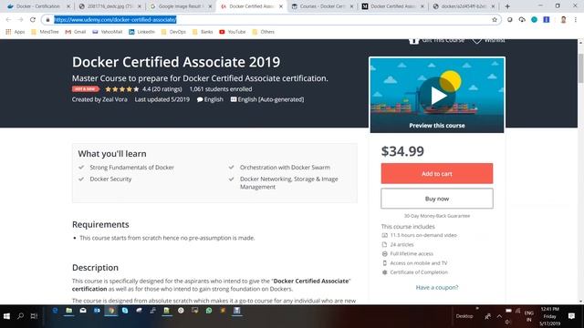Image resolution: width=584 pixels, height=328 pixels.
Task: Open the Windows Start menu
Action: pyautogui.click(x=6, y=316)
